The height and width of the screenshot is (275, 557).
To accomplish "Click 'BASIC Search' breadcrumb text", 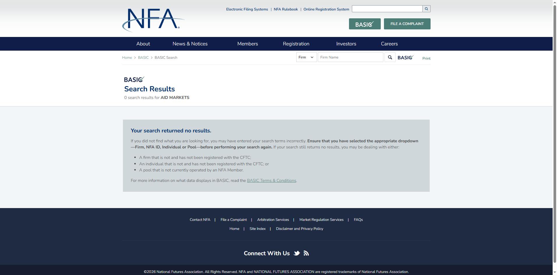I will 166,58.
